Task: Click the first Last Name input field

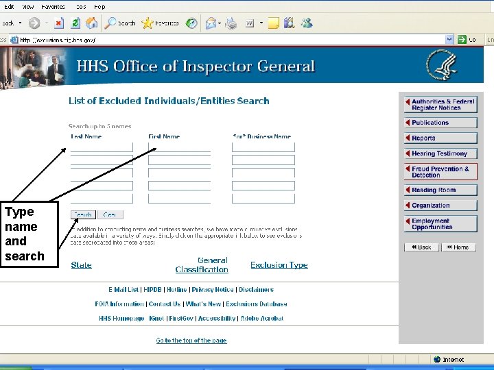Action: tap(102, 147)
